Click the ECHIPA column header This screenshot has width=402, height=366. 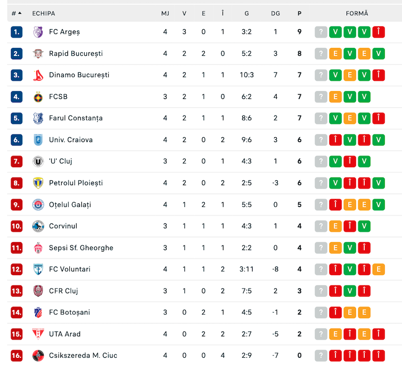point(44,13)
